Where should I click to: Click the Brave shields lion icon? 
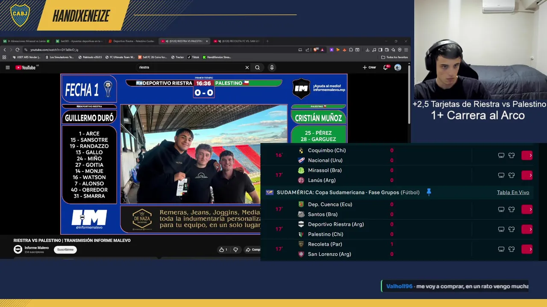[x=315, y=50]
